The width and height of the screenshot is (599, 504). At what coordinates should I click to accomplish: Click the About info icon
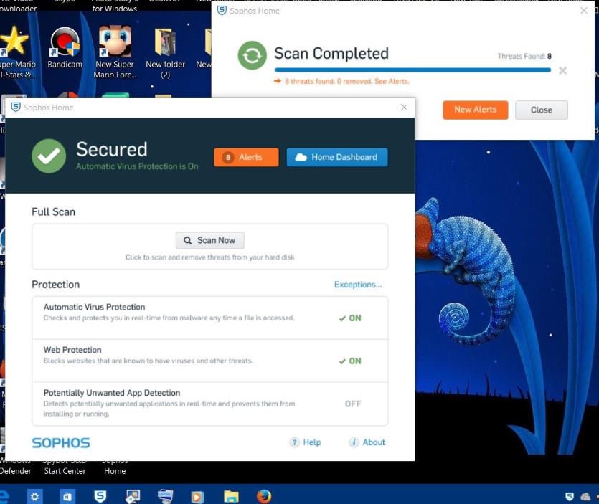click(354, 442)
